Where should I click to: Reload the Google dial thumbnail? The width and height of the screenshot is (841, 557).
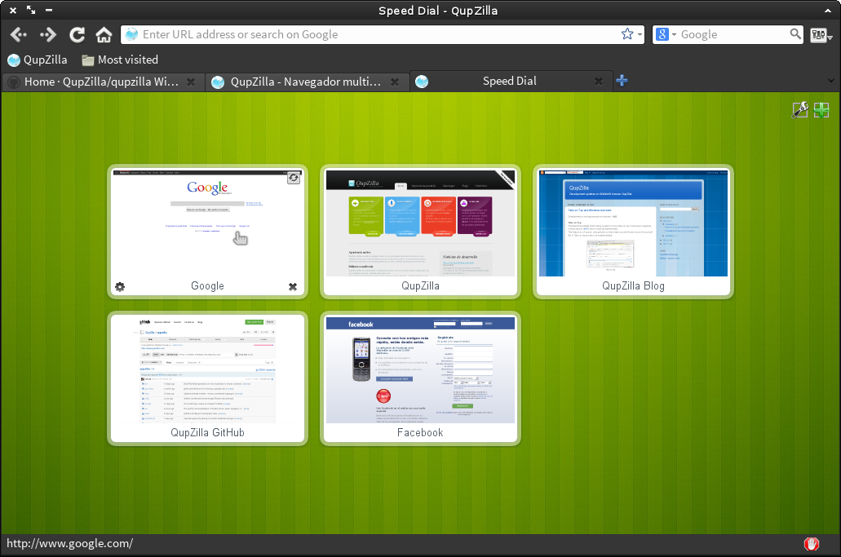(294, 178)
